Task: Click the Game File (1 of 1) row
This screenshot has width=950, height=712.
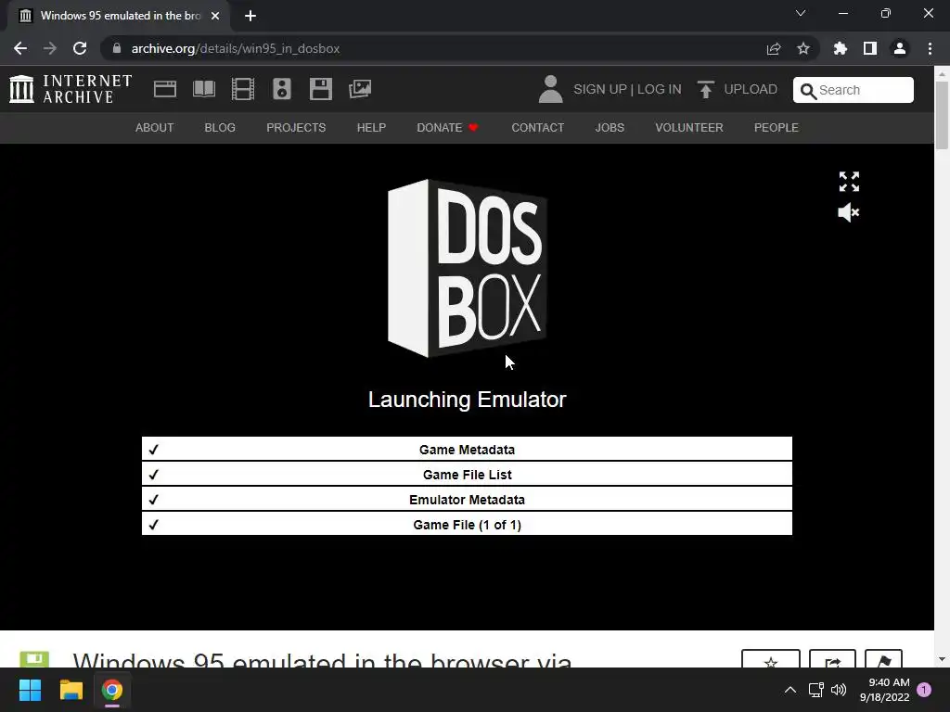Action: click(x=467, y=525)
